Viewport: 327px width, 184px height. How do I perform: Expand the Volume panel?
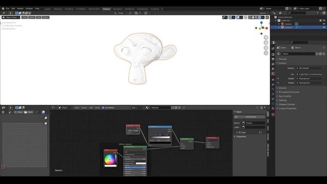283,88
